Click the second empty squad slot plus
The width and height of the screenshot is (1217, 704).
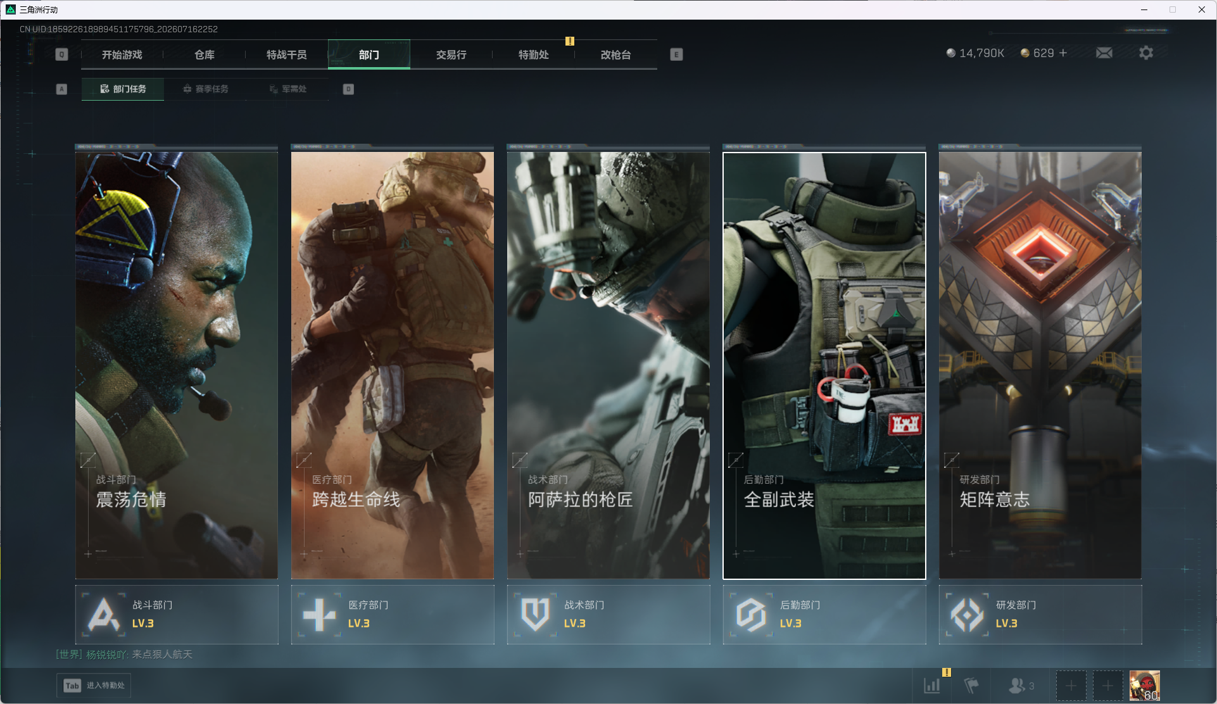pos(1108,686)
